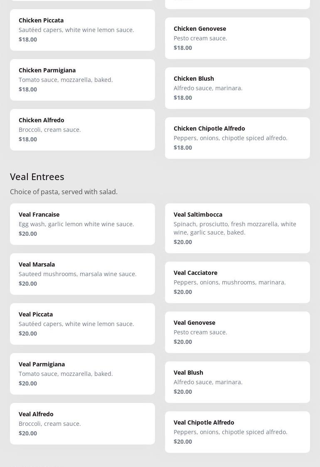Open the Veal Blush item

click(237, 382)
